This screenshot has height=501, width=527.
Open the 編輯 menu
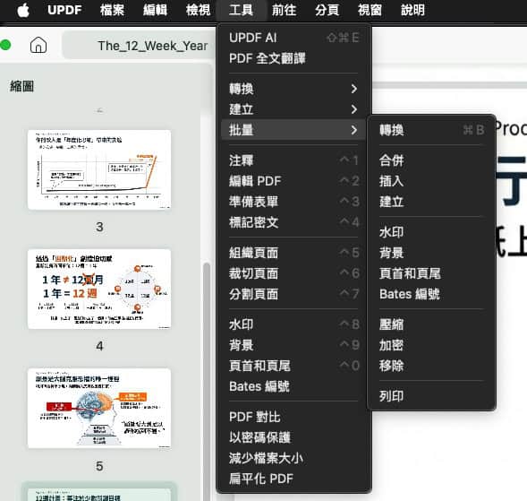[155, 10]
